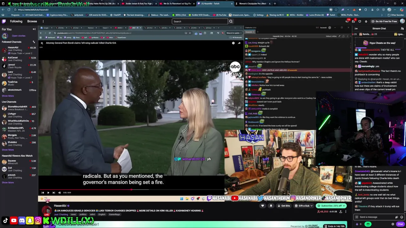This screenshot has height=228, width=406.
Task: Click the channel points balance icon
Action: 357,224
